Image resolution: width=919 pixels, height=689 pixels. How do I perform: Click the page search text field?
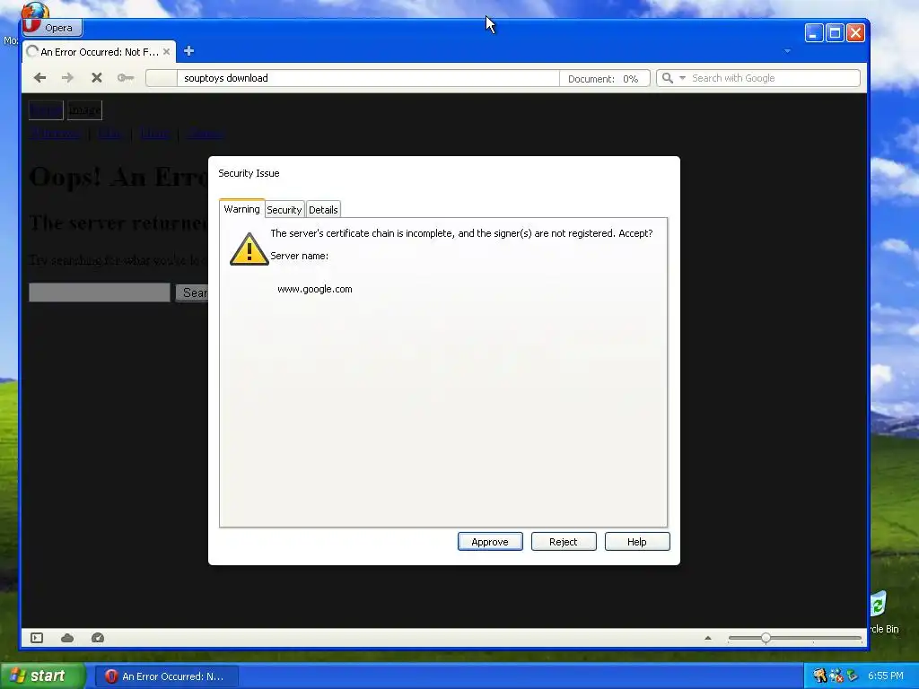(x=100, y=292)
